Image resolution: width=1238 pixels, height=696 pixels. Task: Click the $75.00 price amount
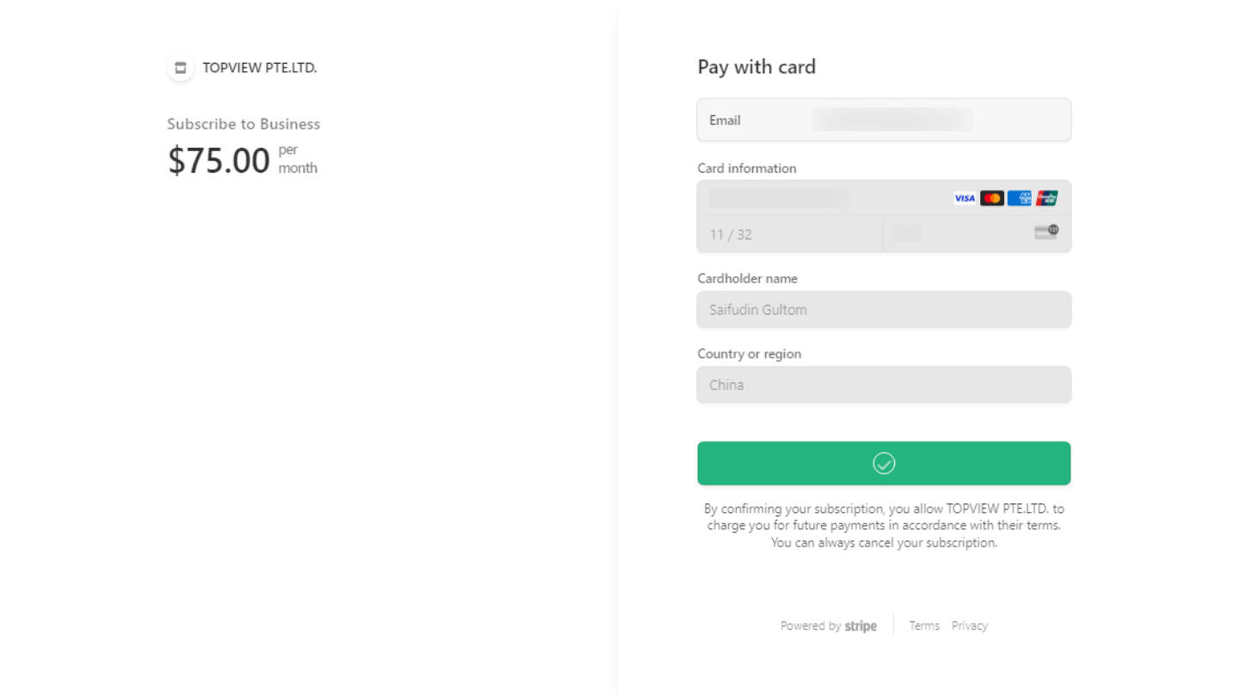coord(219,161)
